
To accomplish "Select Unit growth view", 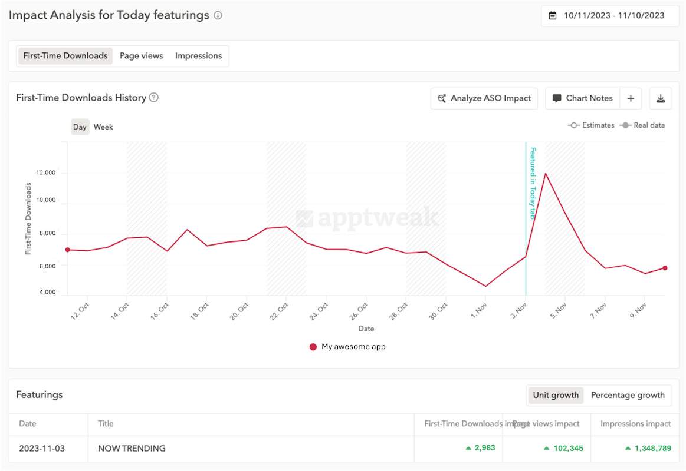I will [556, 395].
